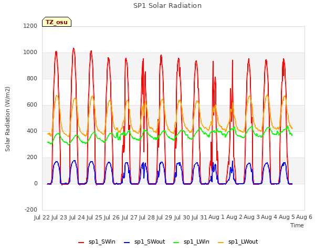Click the Jul 31 x-axis date label
Image resolution: width=336 pixels, height=252 pixels.
199,217
